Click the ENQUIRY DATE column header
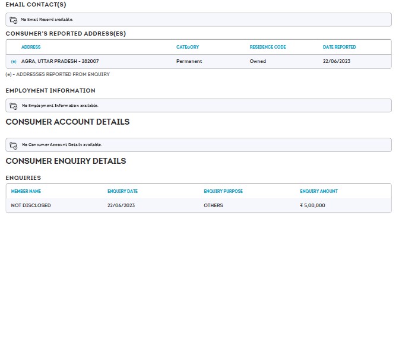399x352 pixels. pyautogui.click(x=122, y=191)
